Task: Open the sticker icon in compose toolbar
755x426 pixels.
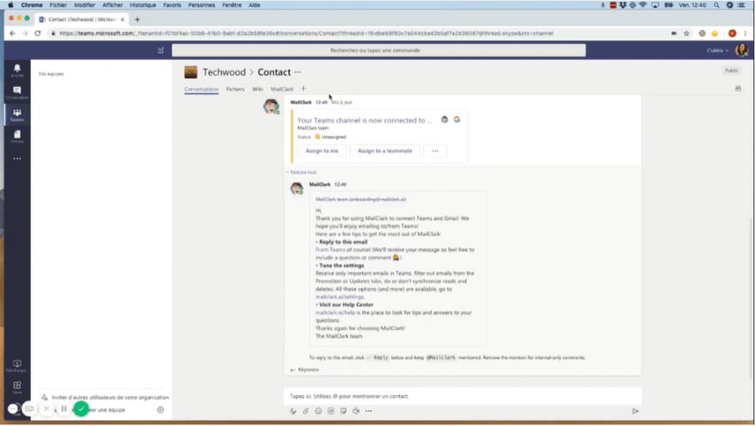Action: 343,411
